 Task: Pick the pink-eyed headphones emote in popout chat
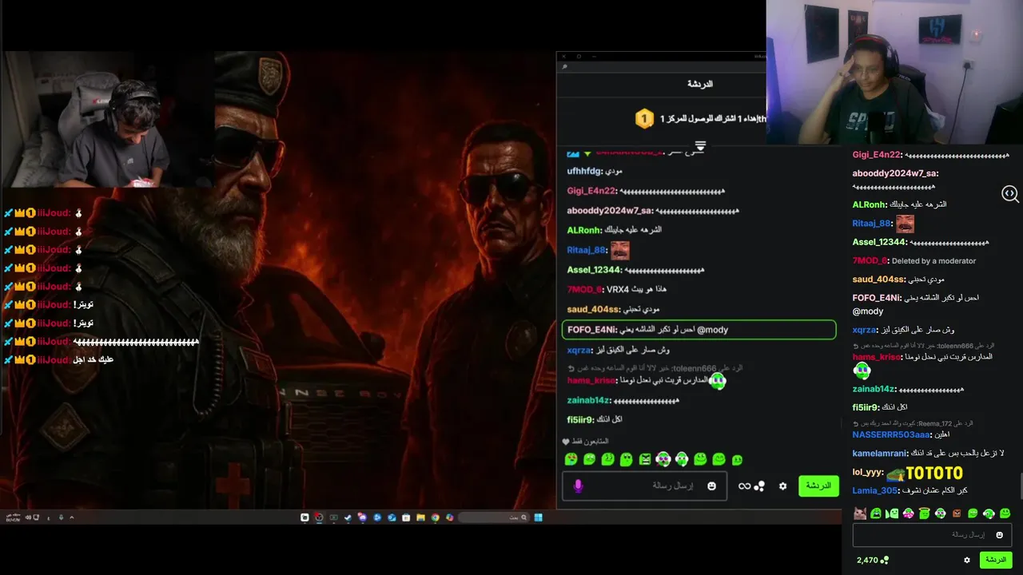tap(663, 459)
